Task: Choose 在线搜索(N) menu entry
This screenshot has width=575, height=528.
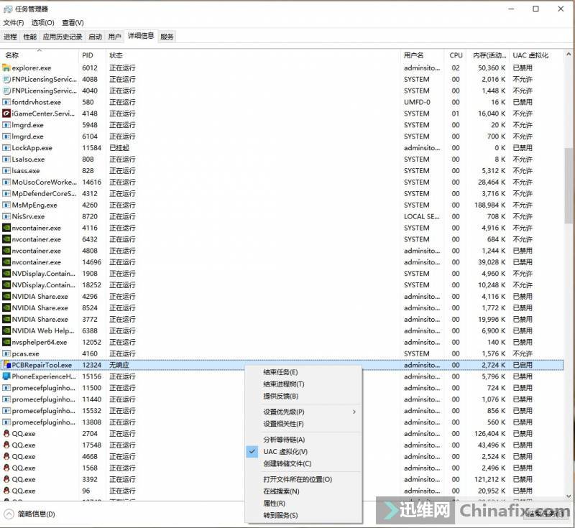Action: [303, 491]
